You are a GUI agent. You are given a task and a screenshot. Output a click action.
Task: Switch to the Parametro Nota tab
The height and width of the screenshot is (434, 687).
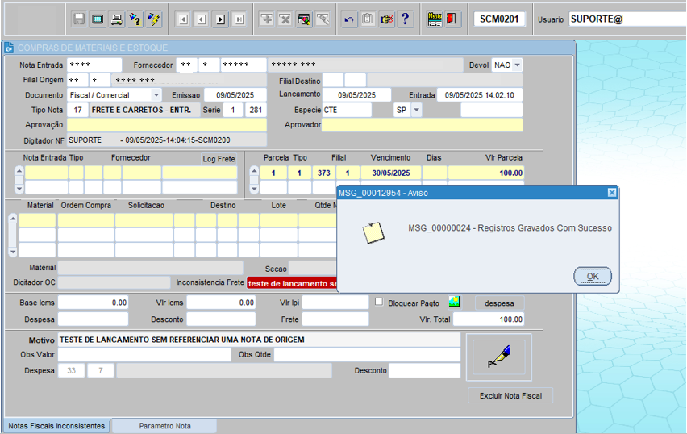point(164,425)
